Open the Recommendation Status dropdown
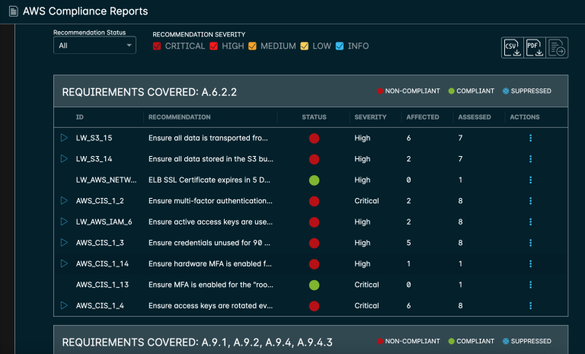 [94, 46]
